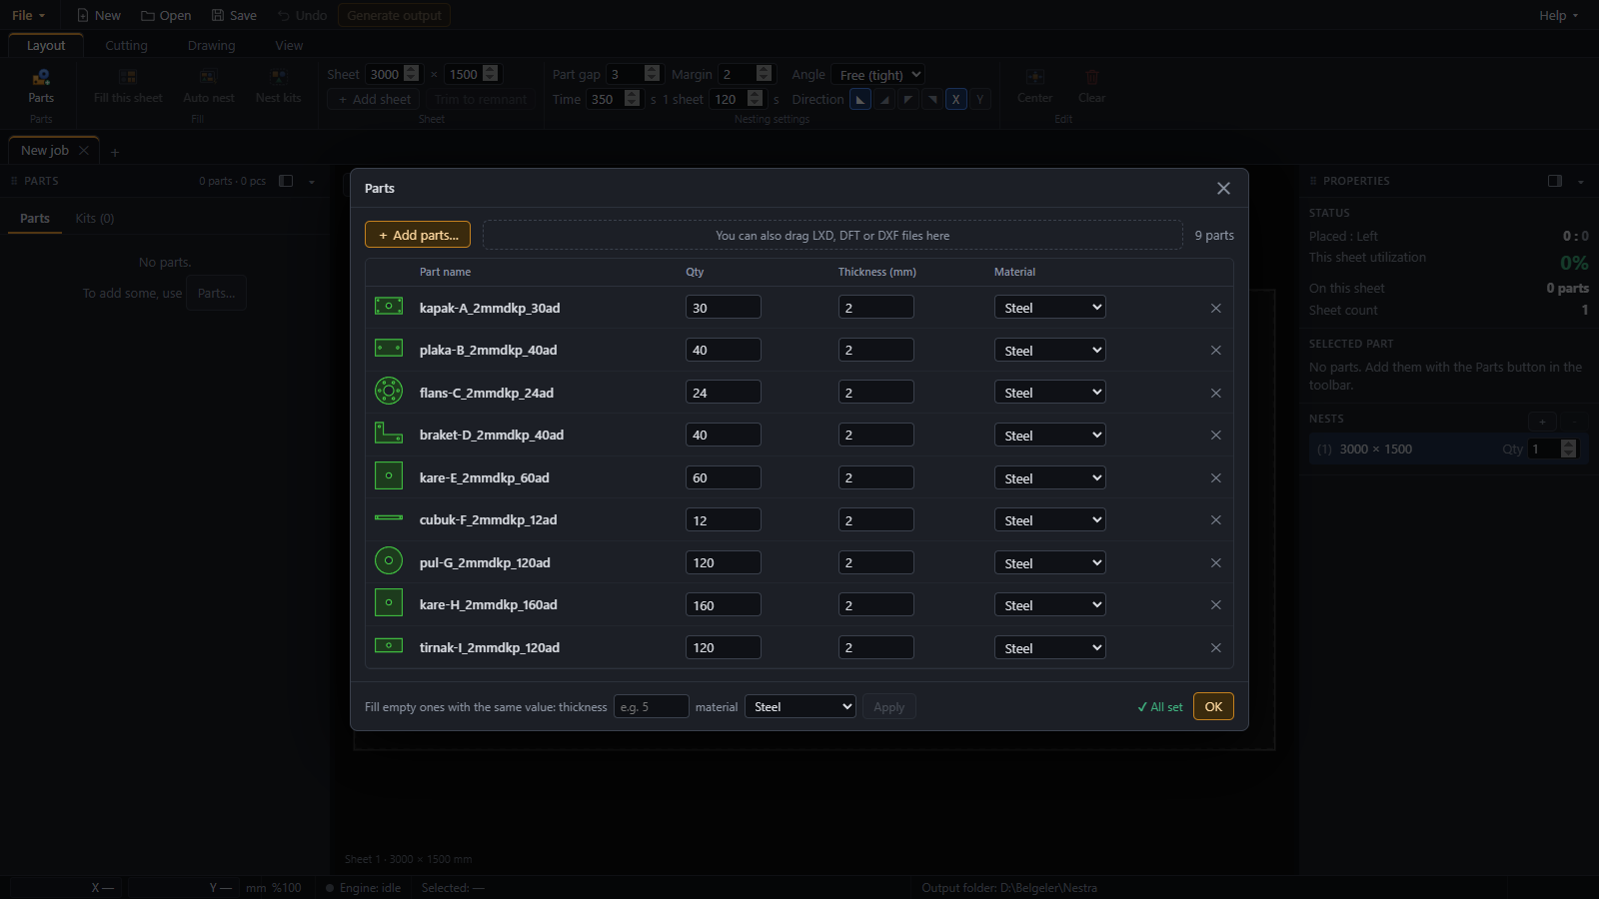The width and height of the screenshot is (1599, 899).
Task: Click the Auto nest tool
Action: 208,87
